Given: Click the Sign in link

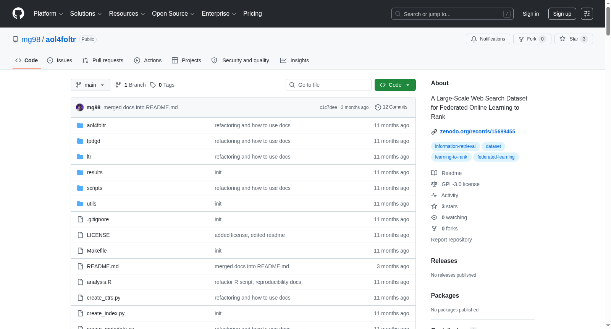Looking at the screenshot, I should [531, 14].
